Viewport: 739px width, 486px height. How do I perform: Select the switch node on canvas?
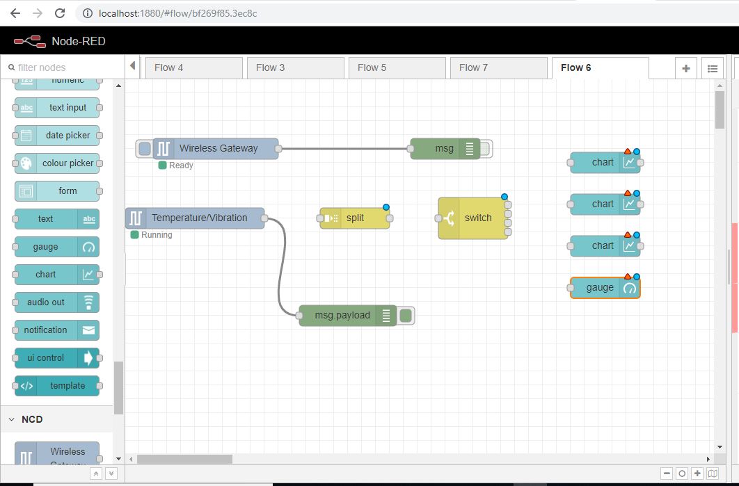pyautogui.click(x=472, y=218)
